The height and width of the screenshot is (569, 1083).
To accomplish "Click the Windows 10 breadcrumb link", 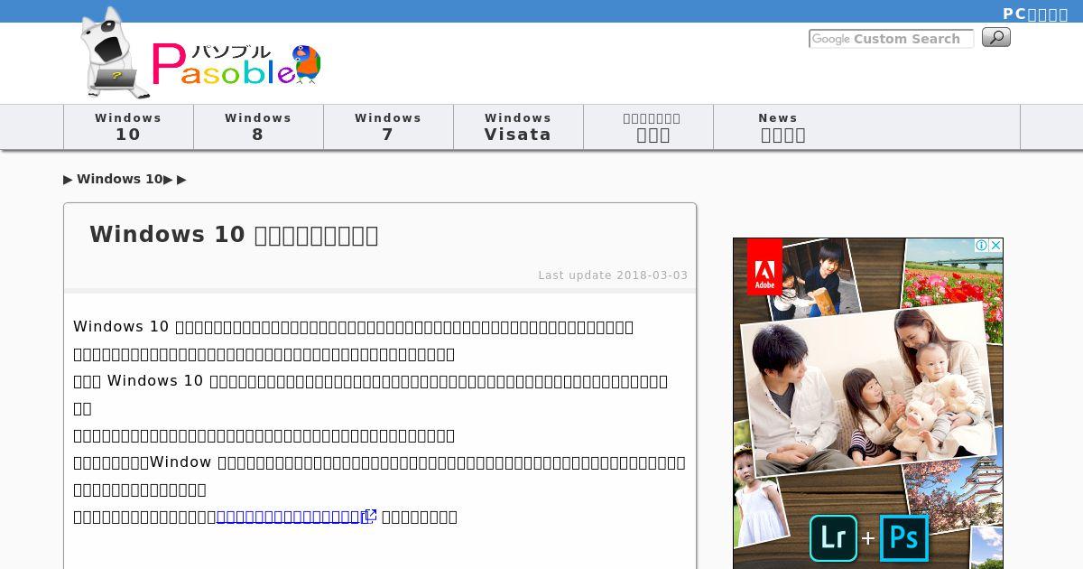I will point(120,179).
